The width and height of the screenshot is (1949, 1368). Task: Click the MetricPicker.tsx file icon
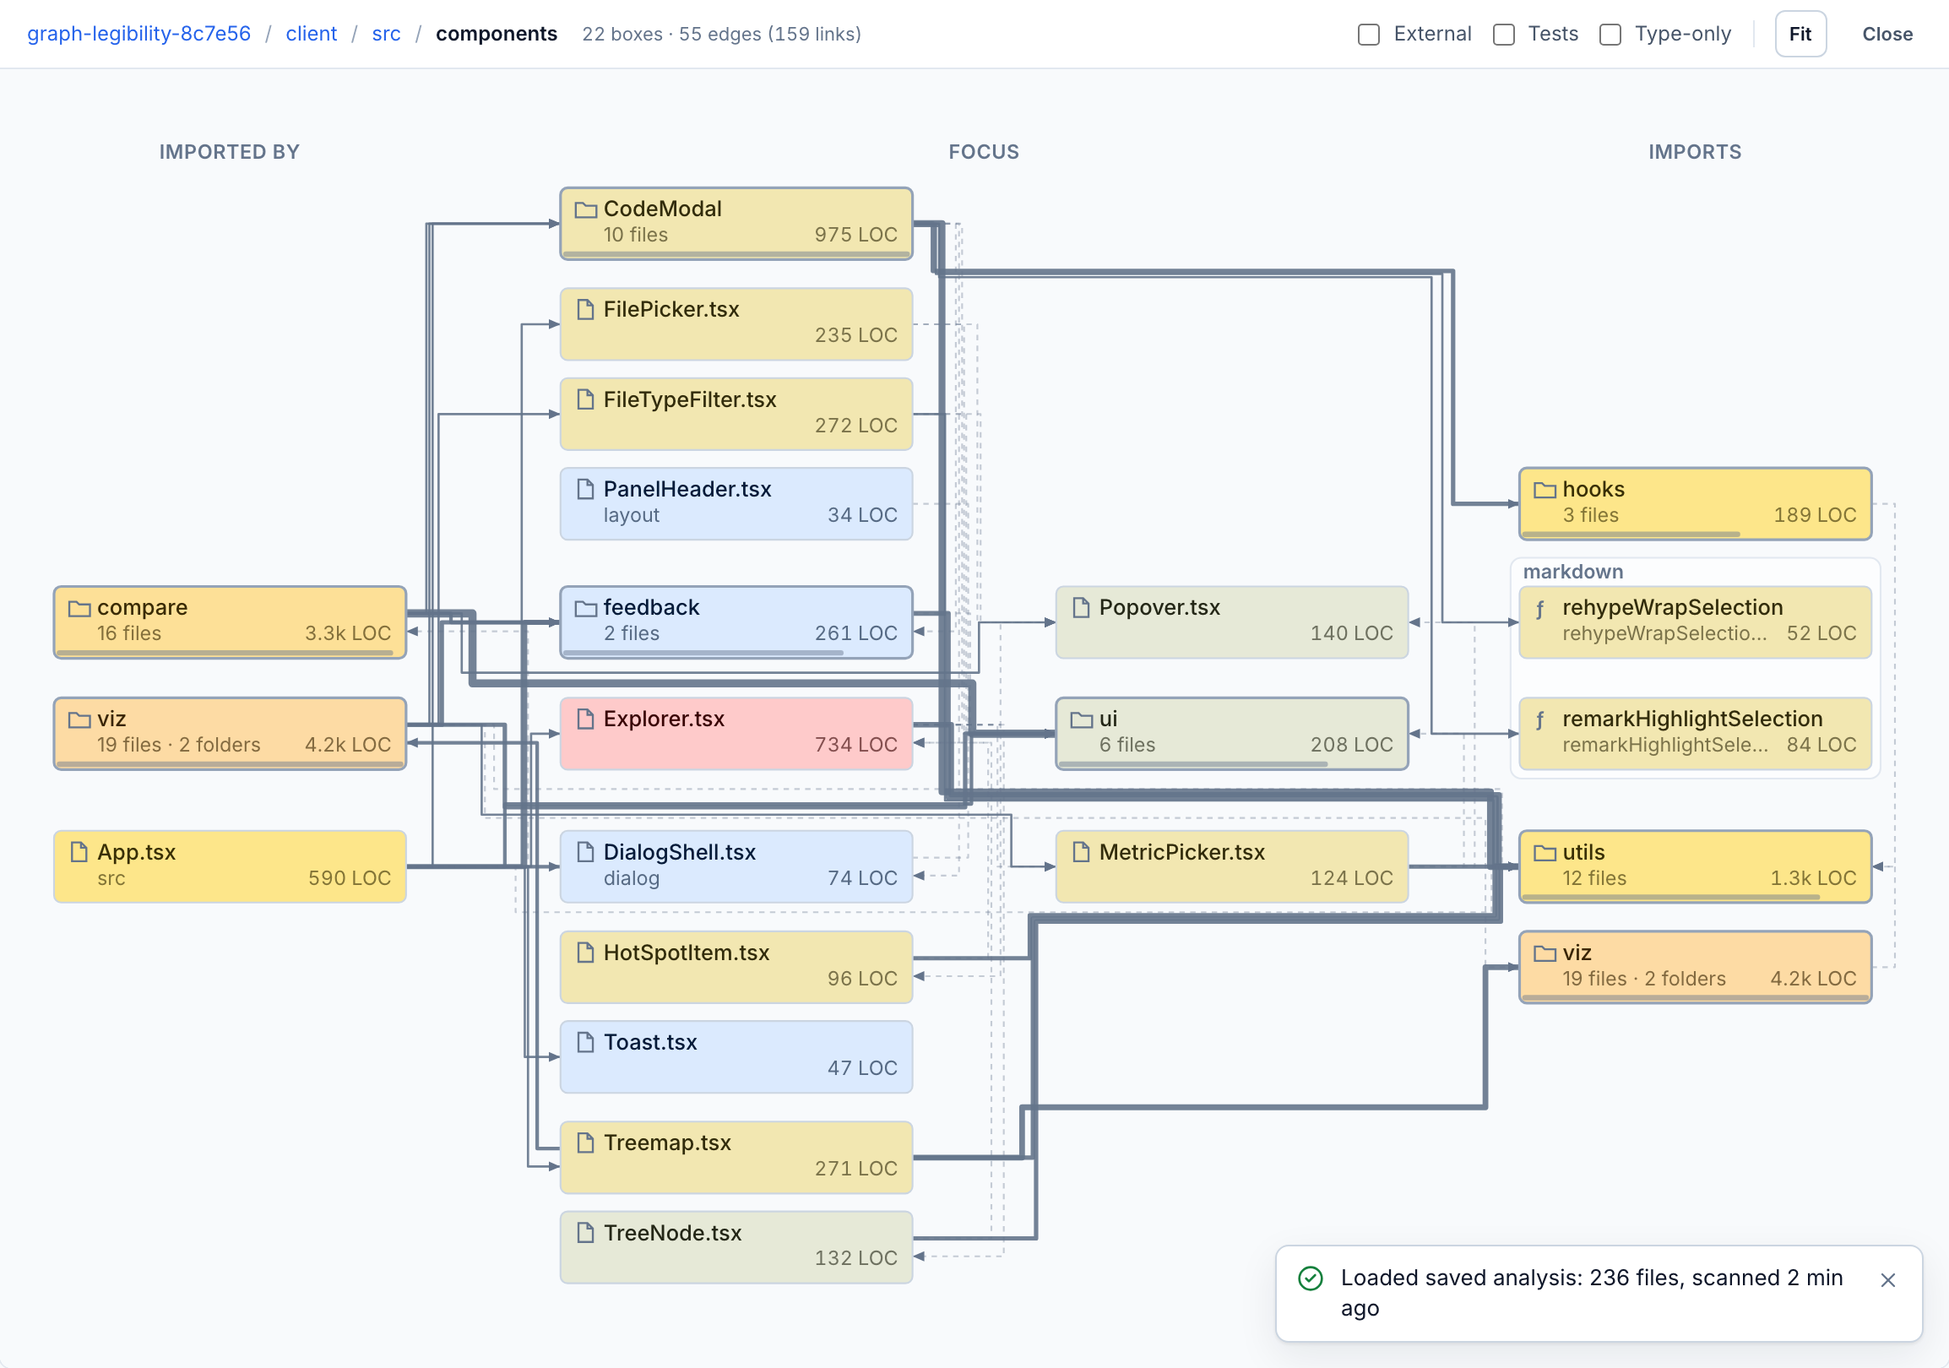(x=1082, y=852)
